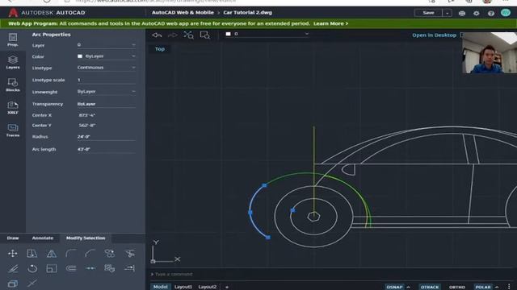Select the Trim scissors tool
This screenshot has width=517, height=290.
point(129,254)
